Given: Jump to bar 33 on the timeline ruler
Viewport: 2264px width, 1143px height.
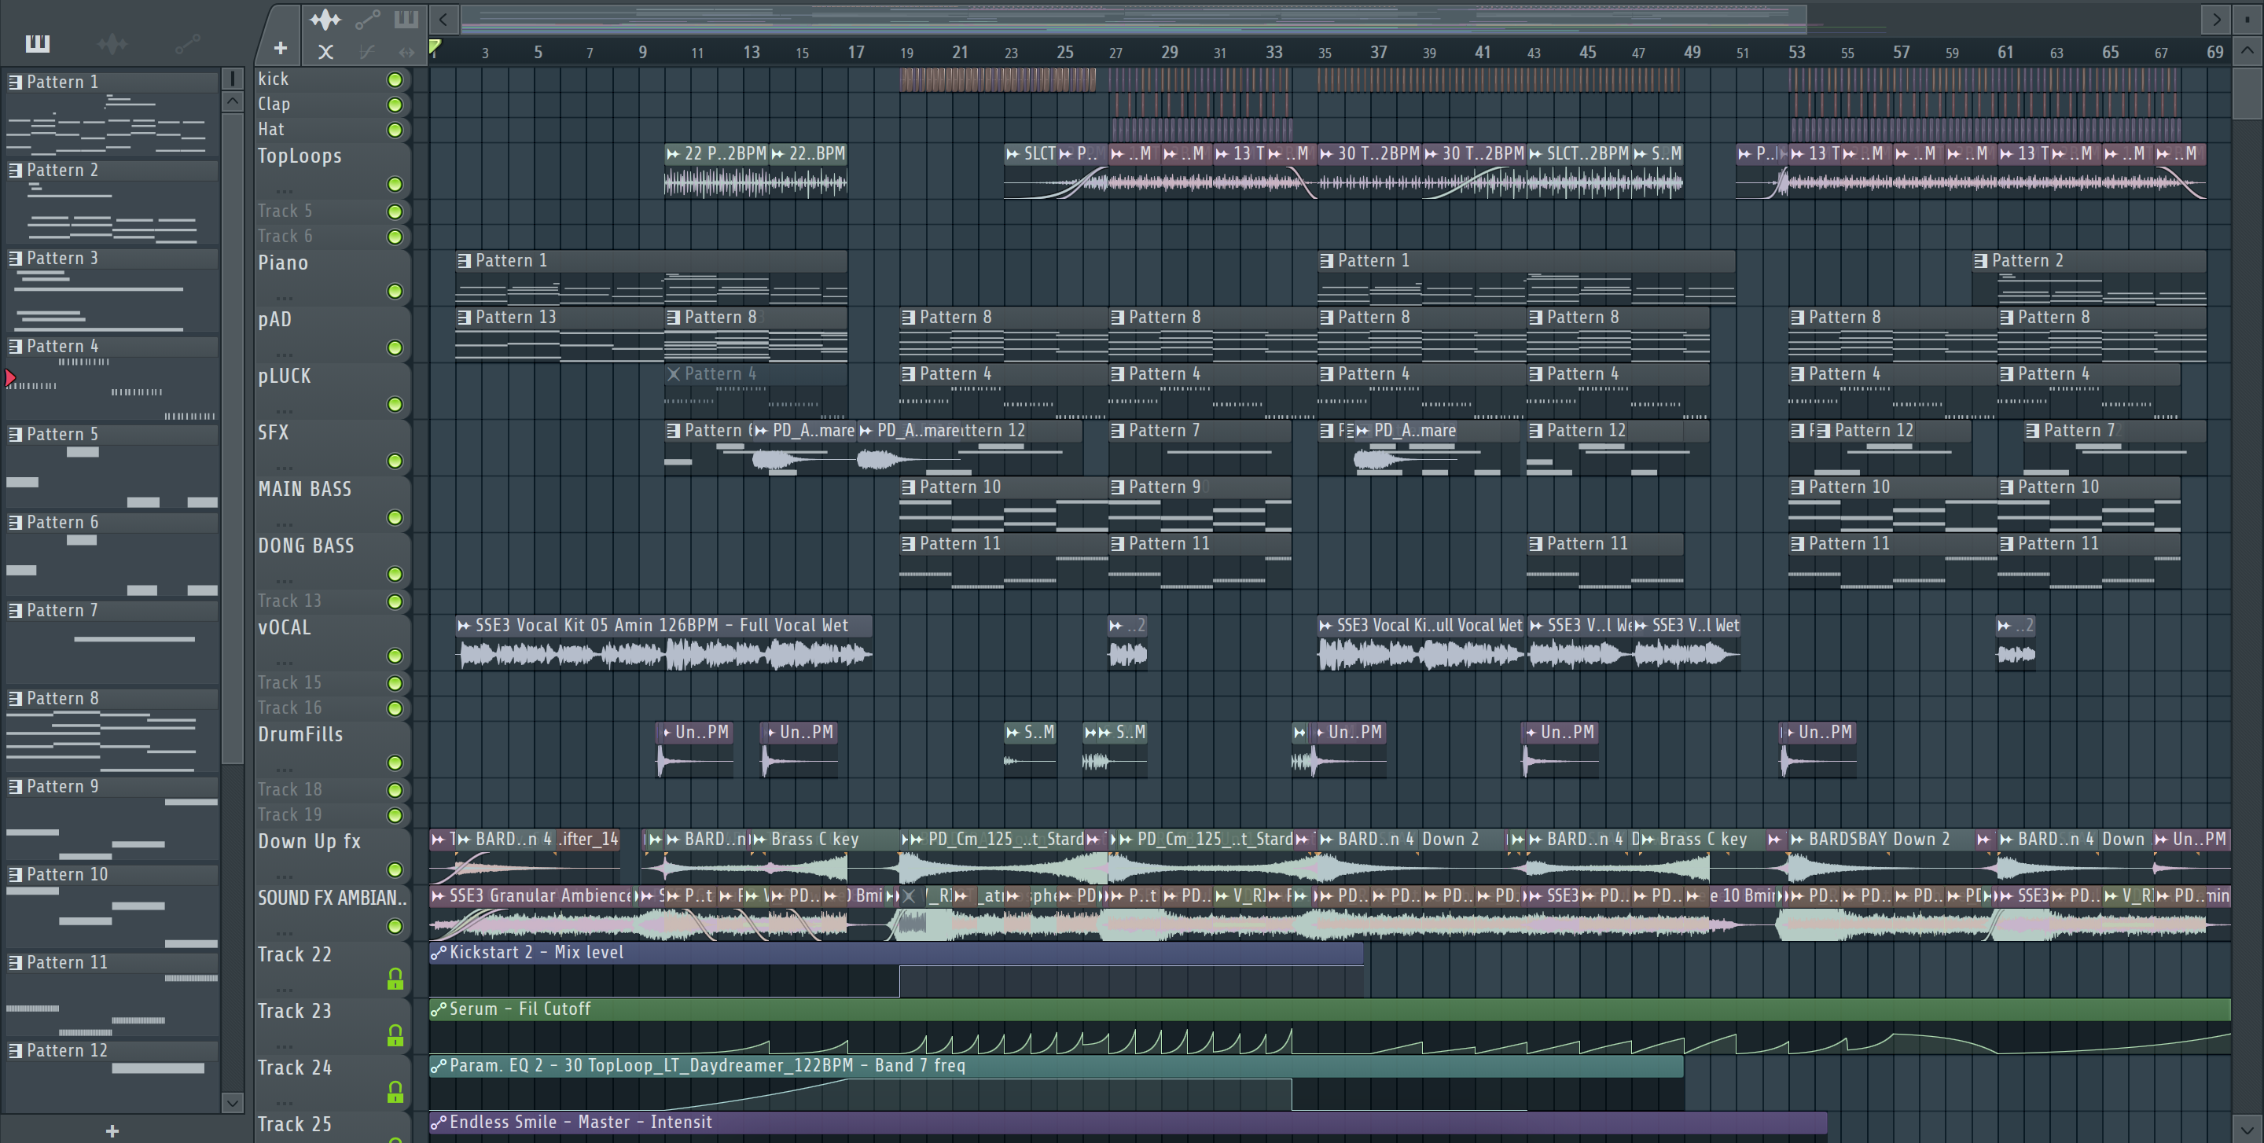Looking at the screenshot, I should (x=1273, y=52).
